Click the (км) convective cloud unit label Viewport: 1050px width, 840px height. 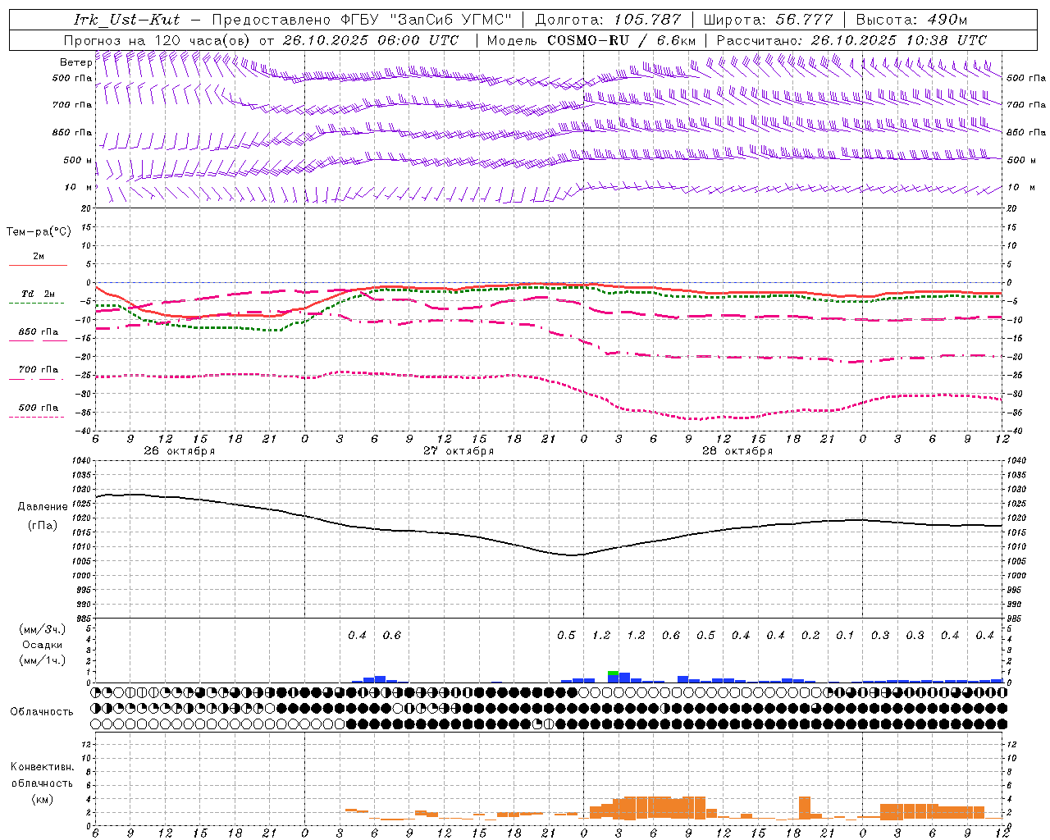42,799
